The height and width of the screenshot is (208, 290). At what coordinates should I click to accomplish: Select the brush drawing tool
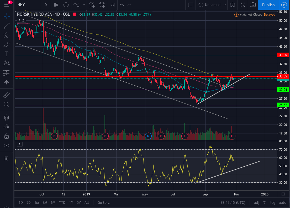[7, 44]
